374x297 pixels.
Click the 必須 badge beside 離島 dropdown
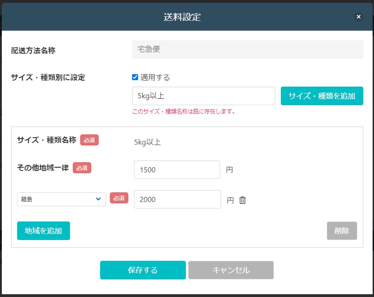119,198
